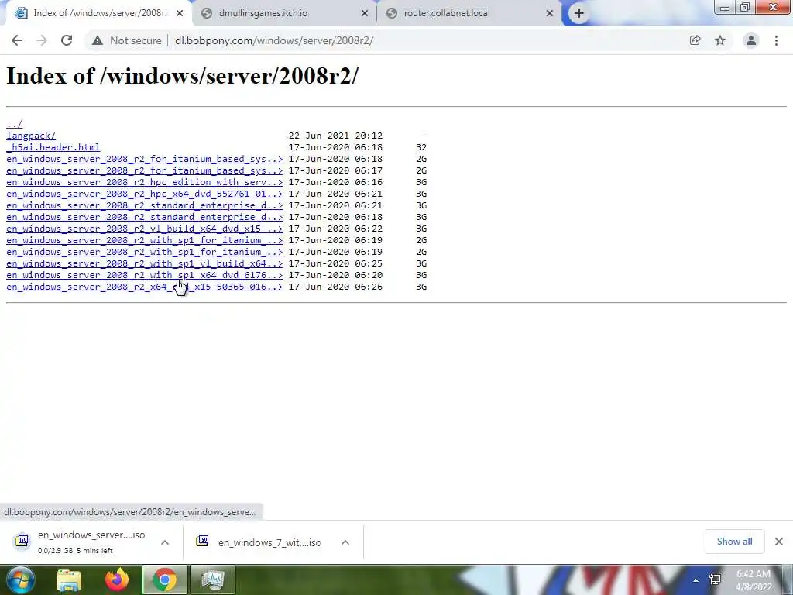Launch Firefox from the taskbar
Image resolution: width=793 pixels, height=595 pixels.
[117, 580]
